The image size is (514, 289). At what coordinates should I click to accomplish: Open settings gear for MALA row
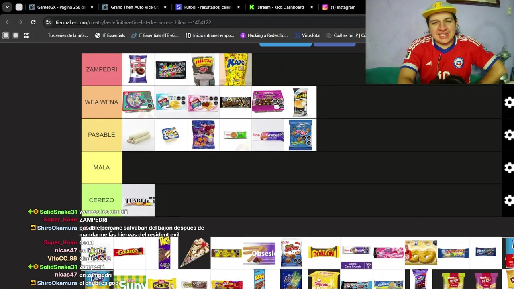tap(509, 168)
